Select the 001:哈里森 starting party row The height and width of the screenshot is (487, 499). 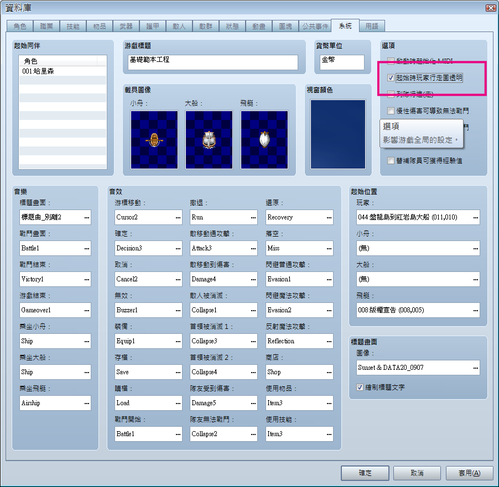[63, 71]
